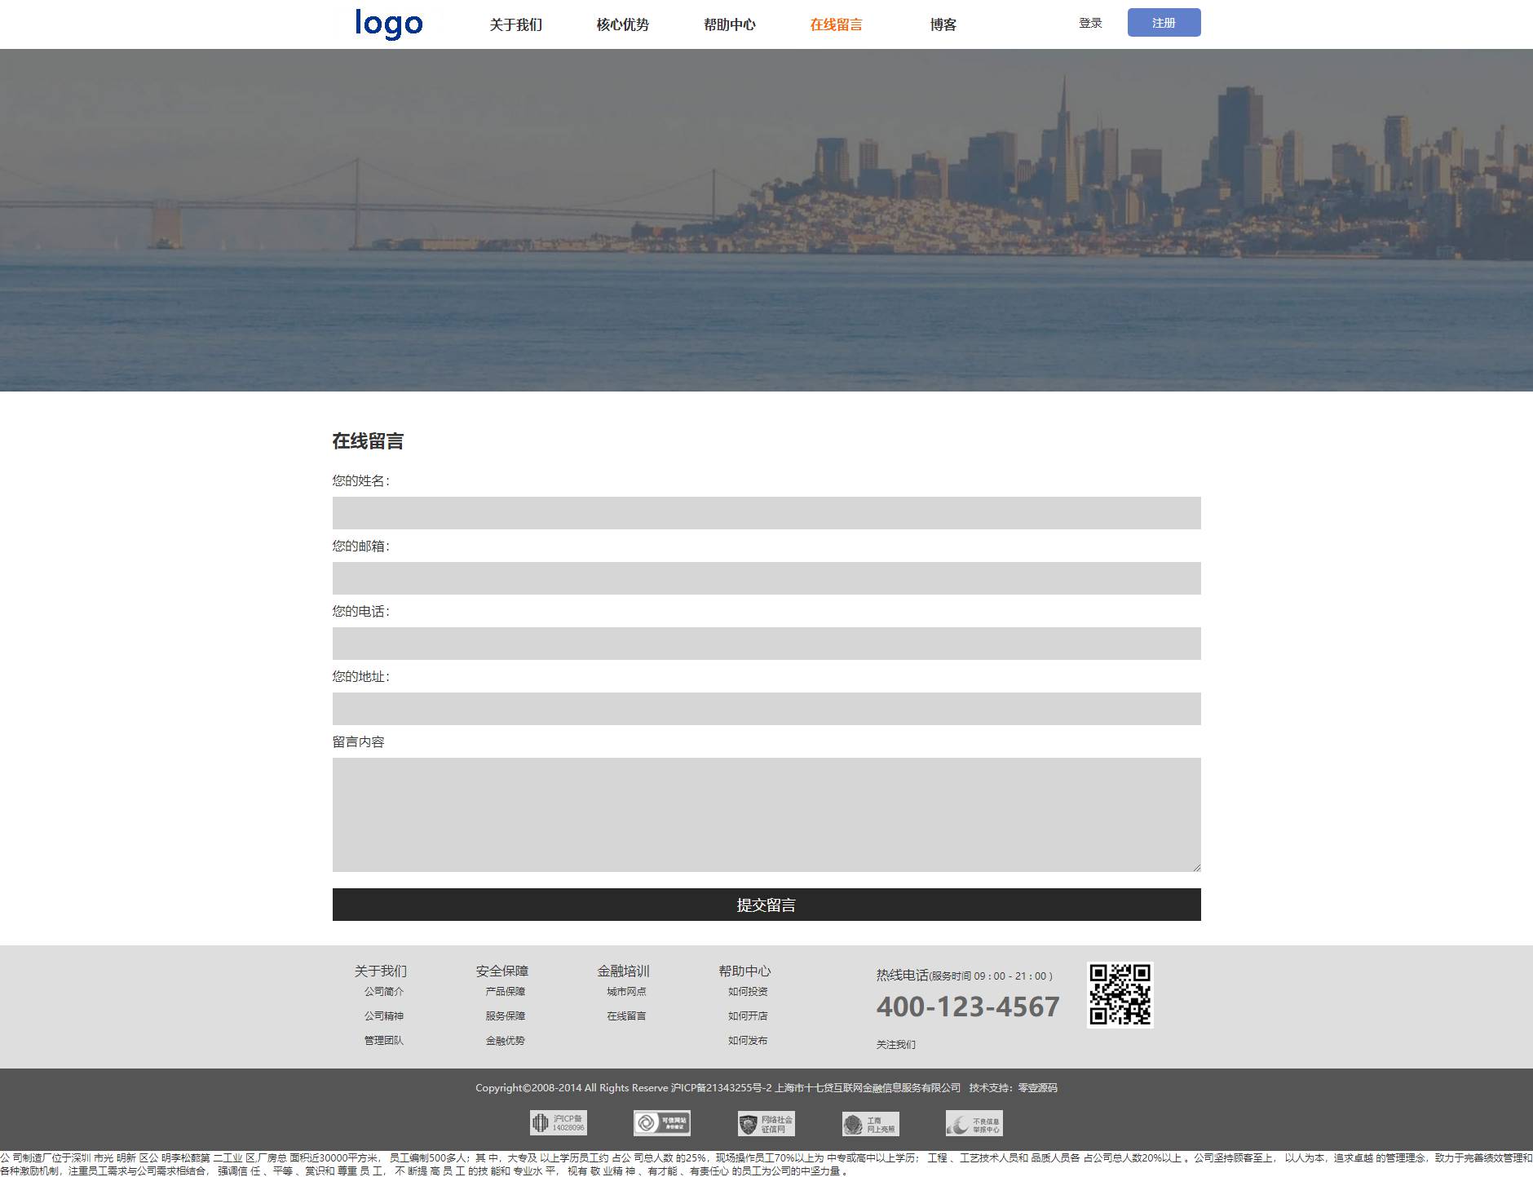Screen dimensions: 1533x1177
Task: Click the 帮助中心 footer column heading
Action: [x=744, y=971]
